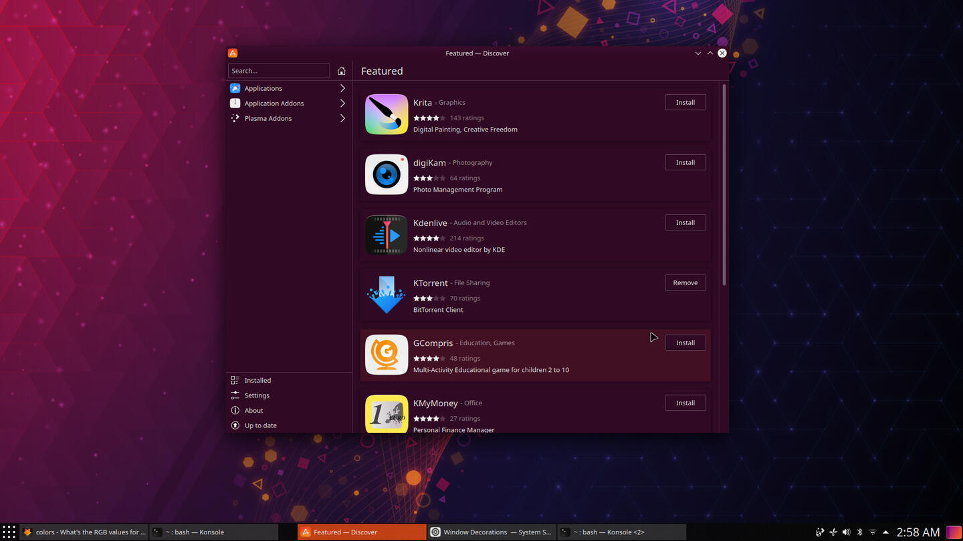Click the "70 ratings" text for KTorrent
This screenshot has height=541, width=963.
(465, 299)
